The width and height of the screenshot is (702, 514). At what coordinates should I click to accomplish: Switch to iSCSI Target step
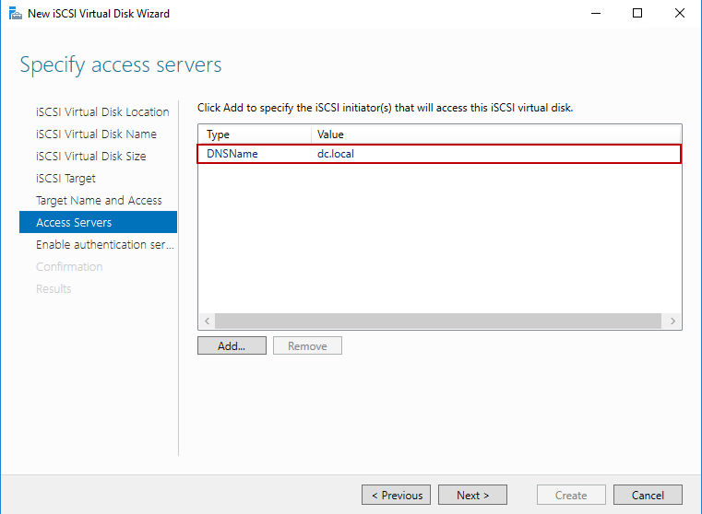tap(65, 179)
